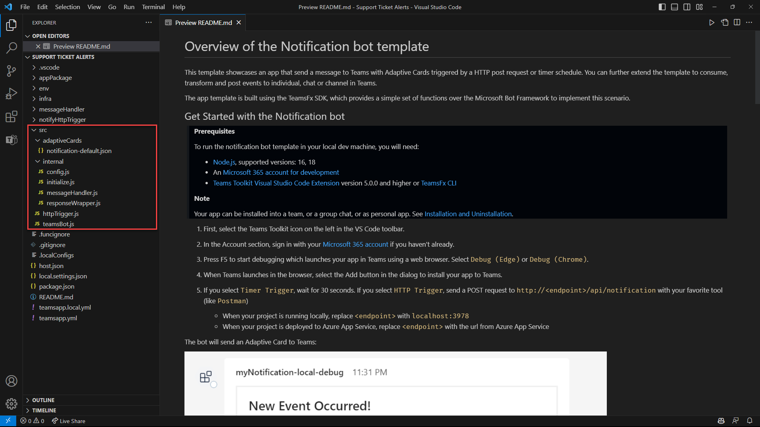Toggle the TIMELINE panel section
The width and height of the screenshot is (760, 427).
[44, 410]
